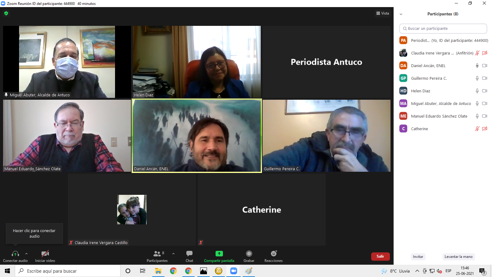492x277 pixels.
Task: Click Daniel Ancán microphone icon
Action: click(x=477, y=66)
